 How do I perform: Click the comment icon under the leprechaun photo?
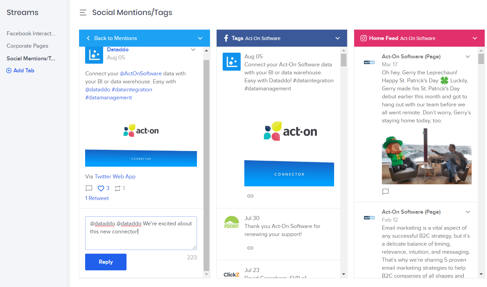coord(386,192)
